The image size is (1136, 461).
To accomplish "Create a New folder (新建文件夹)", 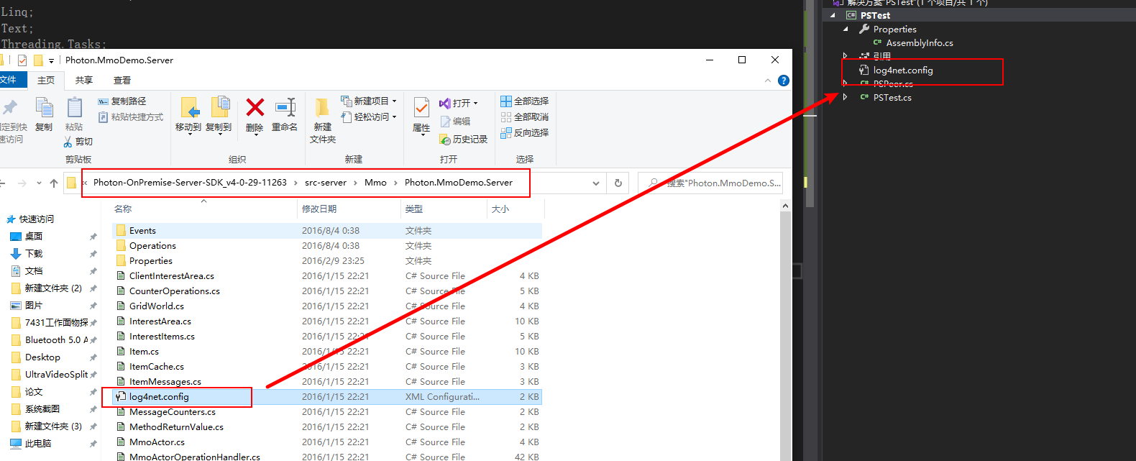I will point(323,119).
